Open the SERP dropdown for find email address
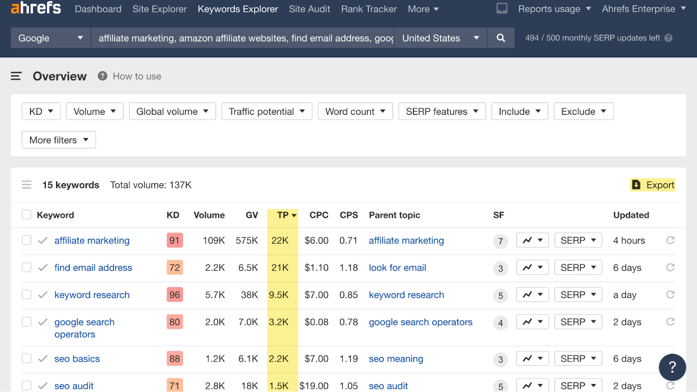This screenshot has height=392, width=697. (x=578, y=267)
